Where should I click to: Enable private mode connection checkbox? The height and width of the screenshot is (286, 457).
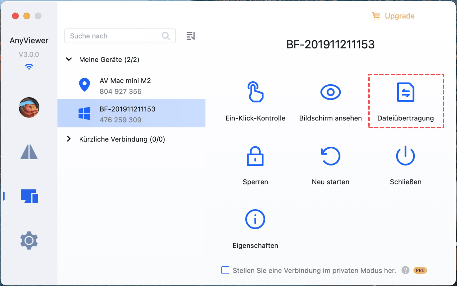click(x=225, y=270)
